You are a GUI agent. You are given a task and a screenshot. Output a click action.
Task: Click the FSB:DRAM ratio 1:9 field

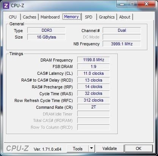[x=94, y=66]
